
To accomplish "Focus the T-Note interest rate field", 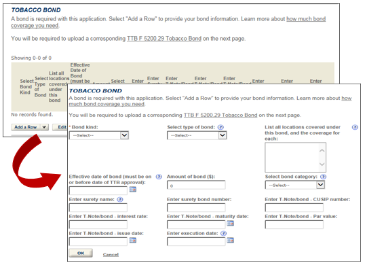I will 98,224.
